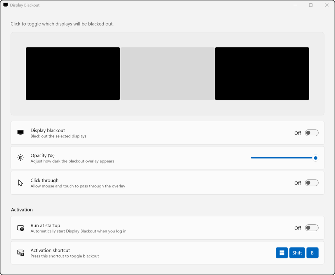335x275 pixels.
Task: Click the mouse cursor icon beside Click through
Action: [20, 182]
